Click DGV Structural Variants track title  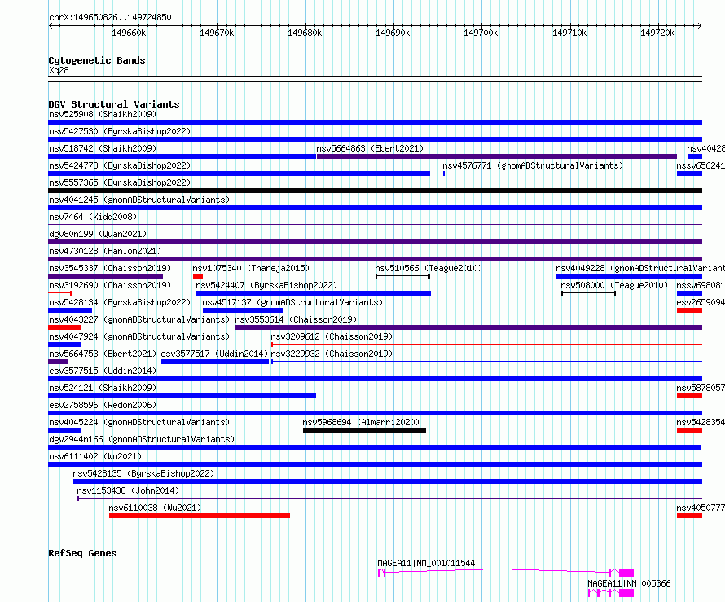(x=114, y=104)
